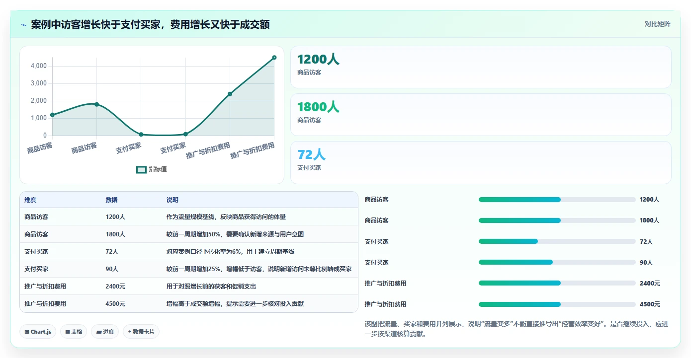The width and height of the screenshot is (691, 358).
Task: Click the 1200人 cell in table
Action: click(115, 217)
